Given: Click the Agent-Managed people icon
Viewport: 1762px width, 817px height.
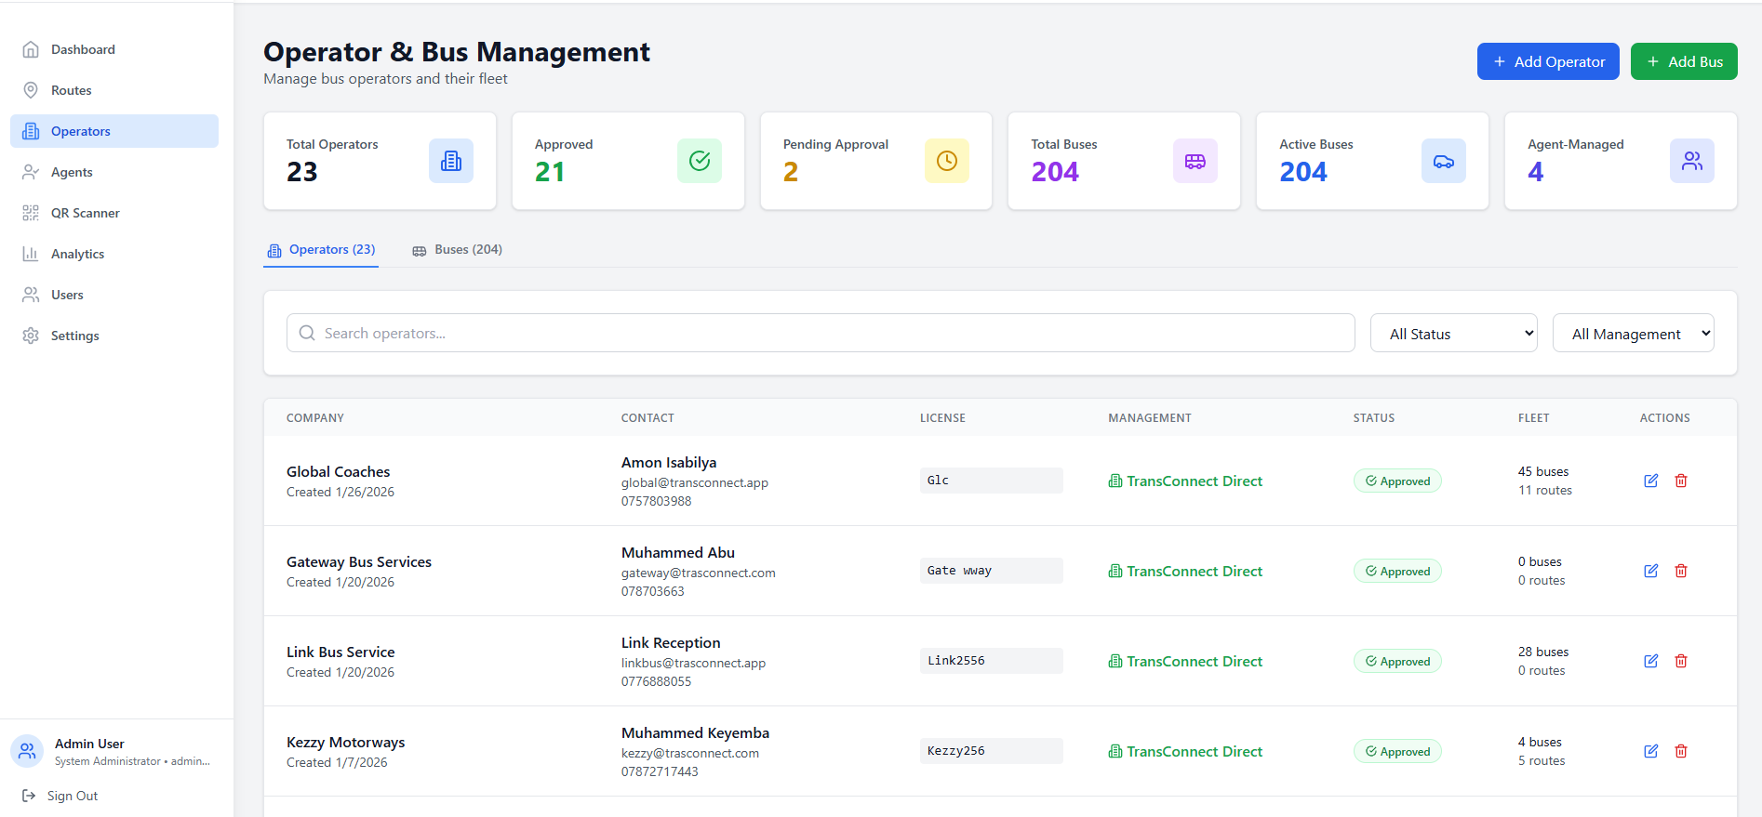Looking at the screenshot, I should pos(1692,161).
